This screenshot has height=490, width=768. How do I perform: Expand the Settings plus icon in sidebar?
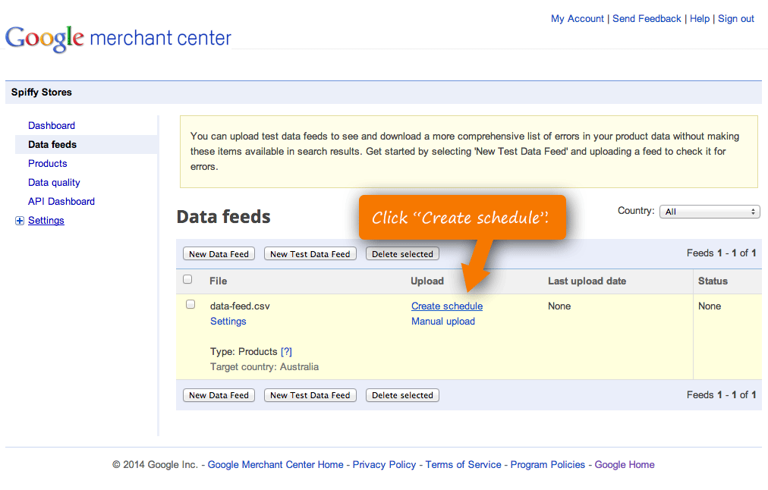click(20, 221)
